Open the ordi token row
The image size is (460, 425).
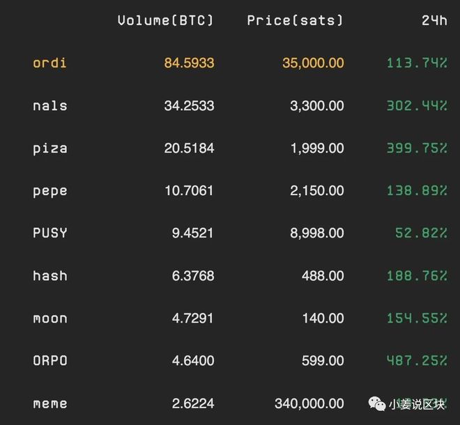point(240,63)
